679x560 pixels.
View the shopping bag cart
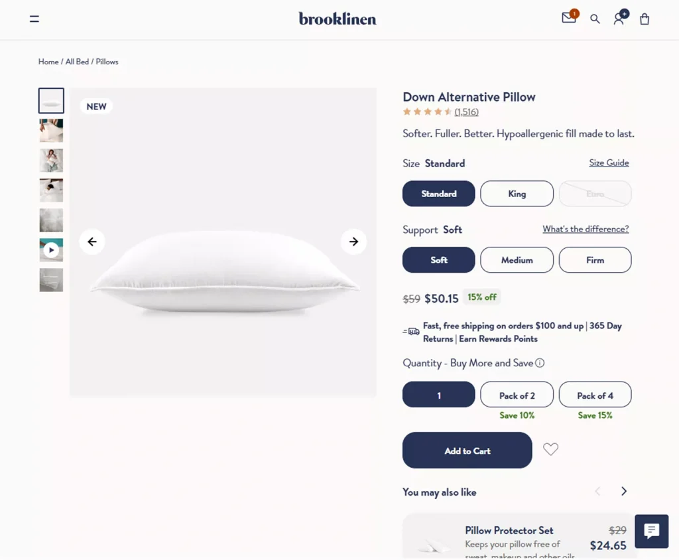coord(644,19)
